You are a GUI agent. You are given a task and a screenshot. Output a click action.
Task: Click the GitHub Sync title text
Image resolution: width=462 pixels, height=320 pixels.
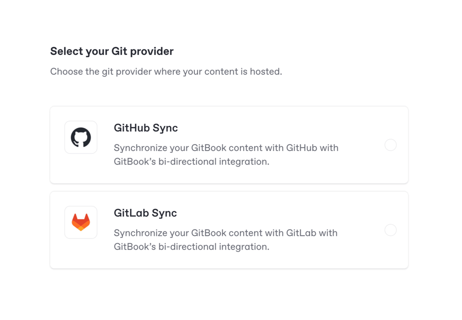(x=146, y=128)
